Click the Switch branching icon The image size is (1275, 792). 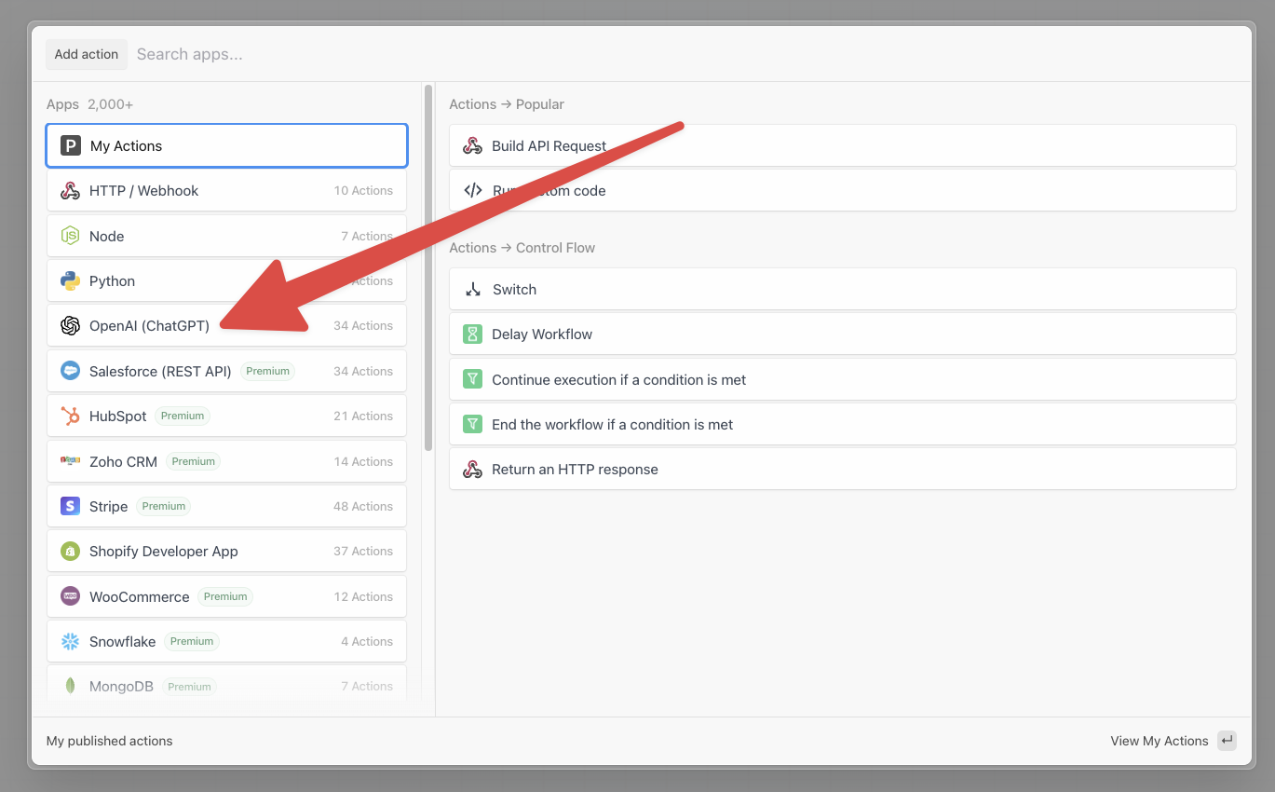pos(473,290)
